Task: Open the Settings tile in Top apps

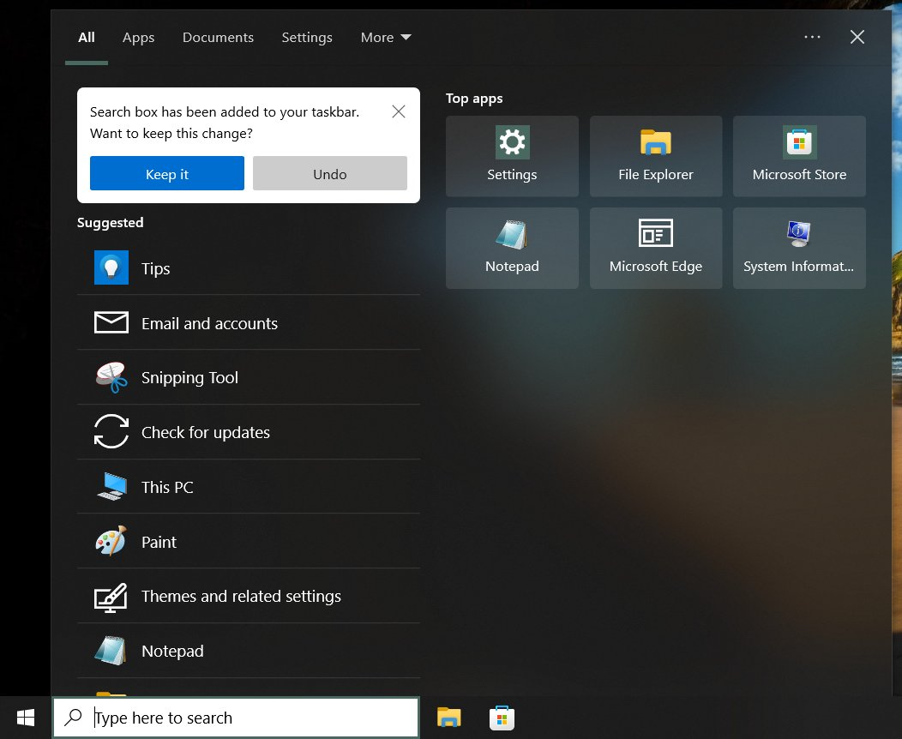Action: [x=512, y=156]
